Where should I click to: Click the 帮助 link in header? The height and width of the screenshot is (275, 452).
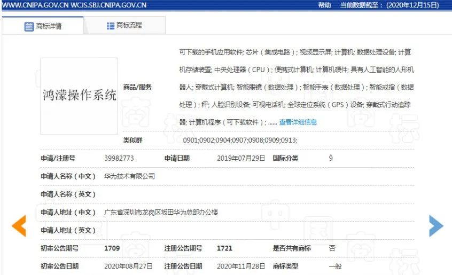pyautogui.click(x=324, y=5)
